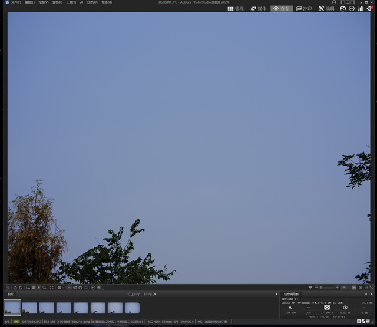The image size is (377, 327).
Task: Expand the zoom options arrow left of slider
Action: (x=310, y=288)
